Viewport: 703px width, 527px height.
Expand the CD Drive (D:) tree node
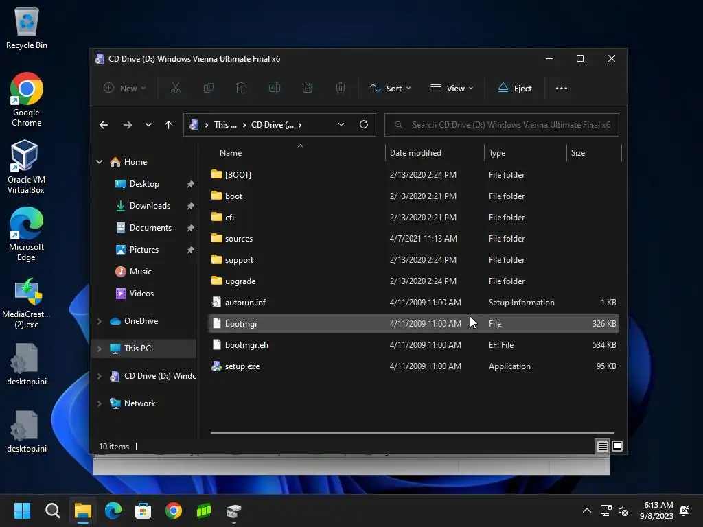(x=99, y=376)
